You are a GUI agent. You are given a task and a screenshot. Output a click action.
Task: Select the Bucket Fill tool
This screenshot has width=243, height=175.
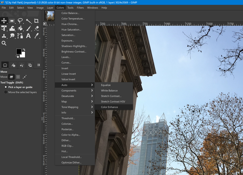20,28
